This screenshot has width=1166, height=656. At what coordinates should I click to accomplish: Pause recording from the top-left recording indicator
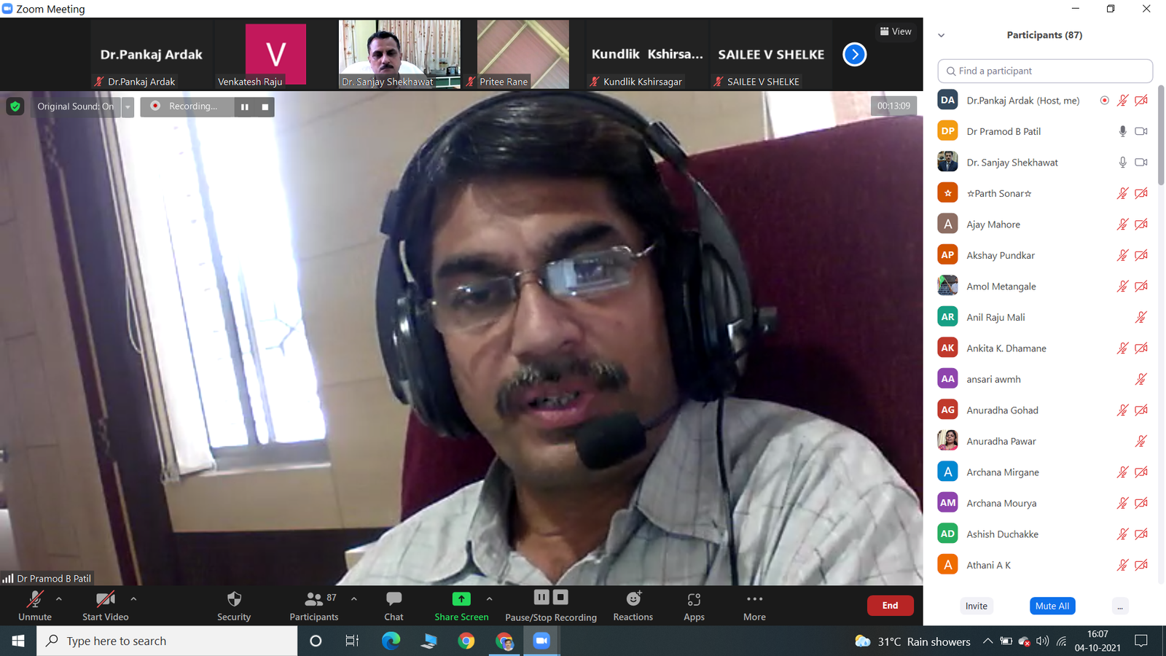pos(245,106)
